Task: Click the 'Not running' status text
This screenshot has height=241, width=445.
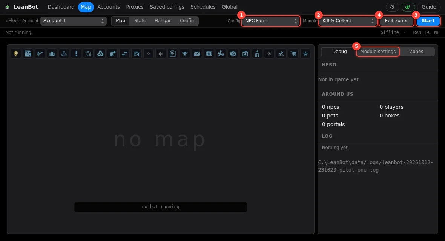Action: pos(18,32)
